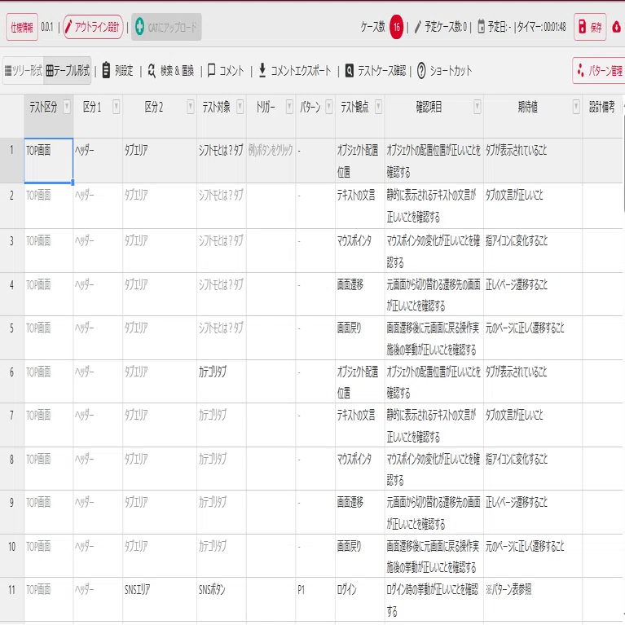Click the red case count badge 16
The height and width of the screenshot is (625, 625).
[396, 27]
